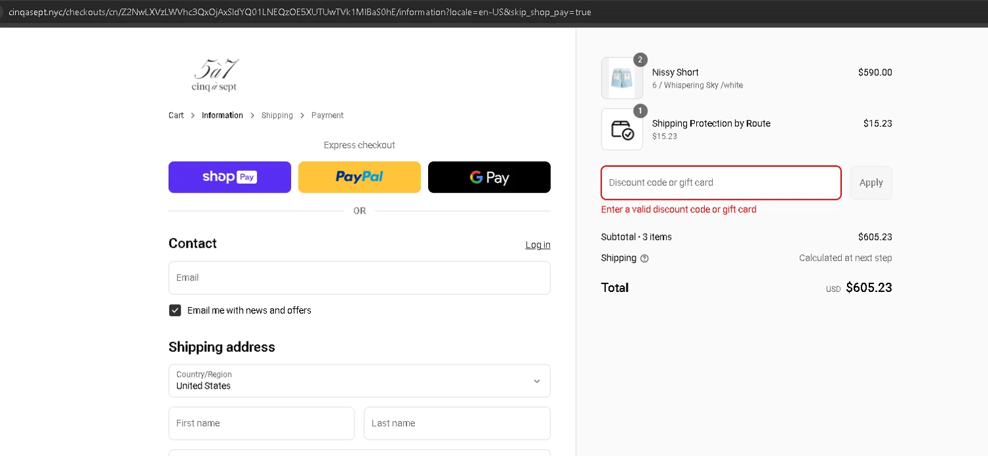Pay with Shop Pay
This screenshot has height=456, width=988.
coord(230,177)
